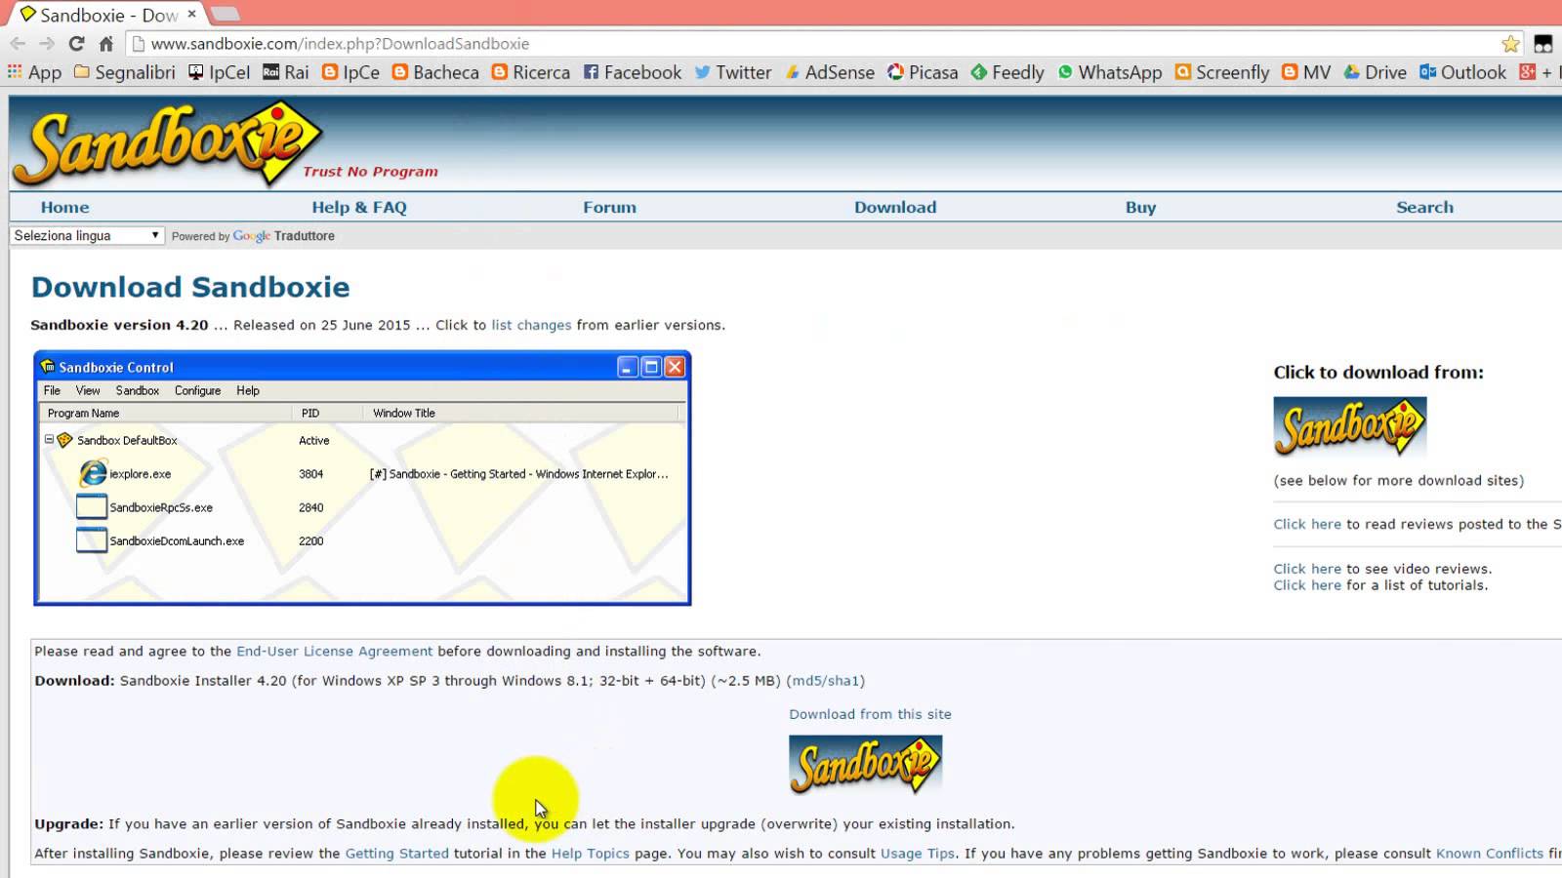The height and width of the screenshot is (878, 1562).
Task: Go forward in browser history
Action: (x=47, y=44)
